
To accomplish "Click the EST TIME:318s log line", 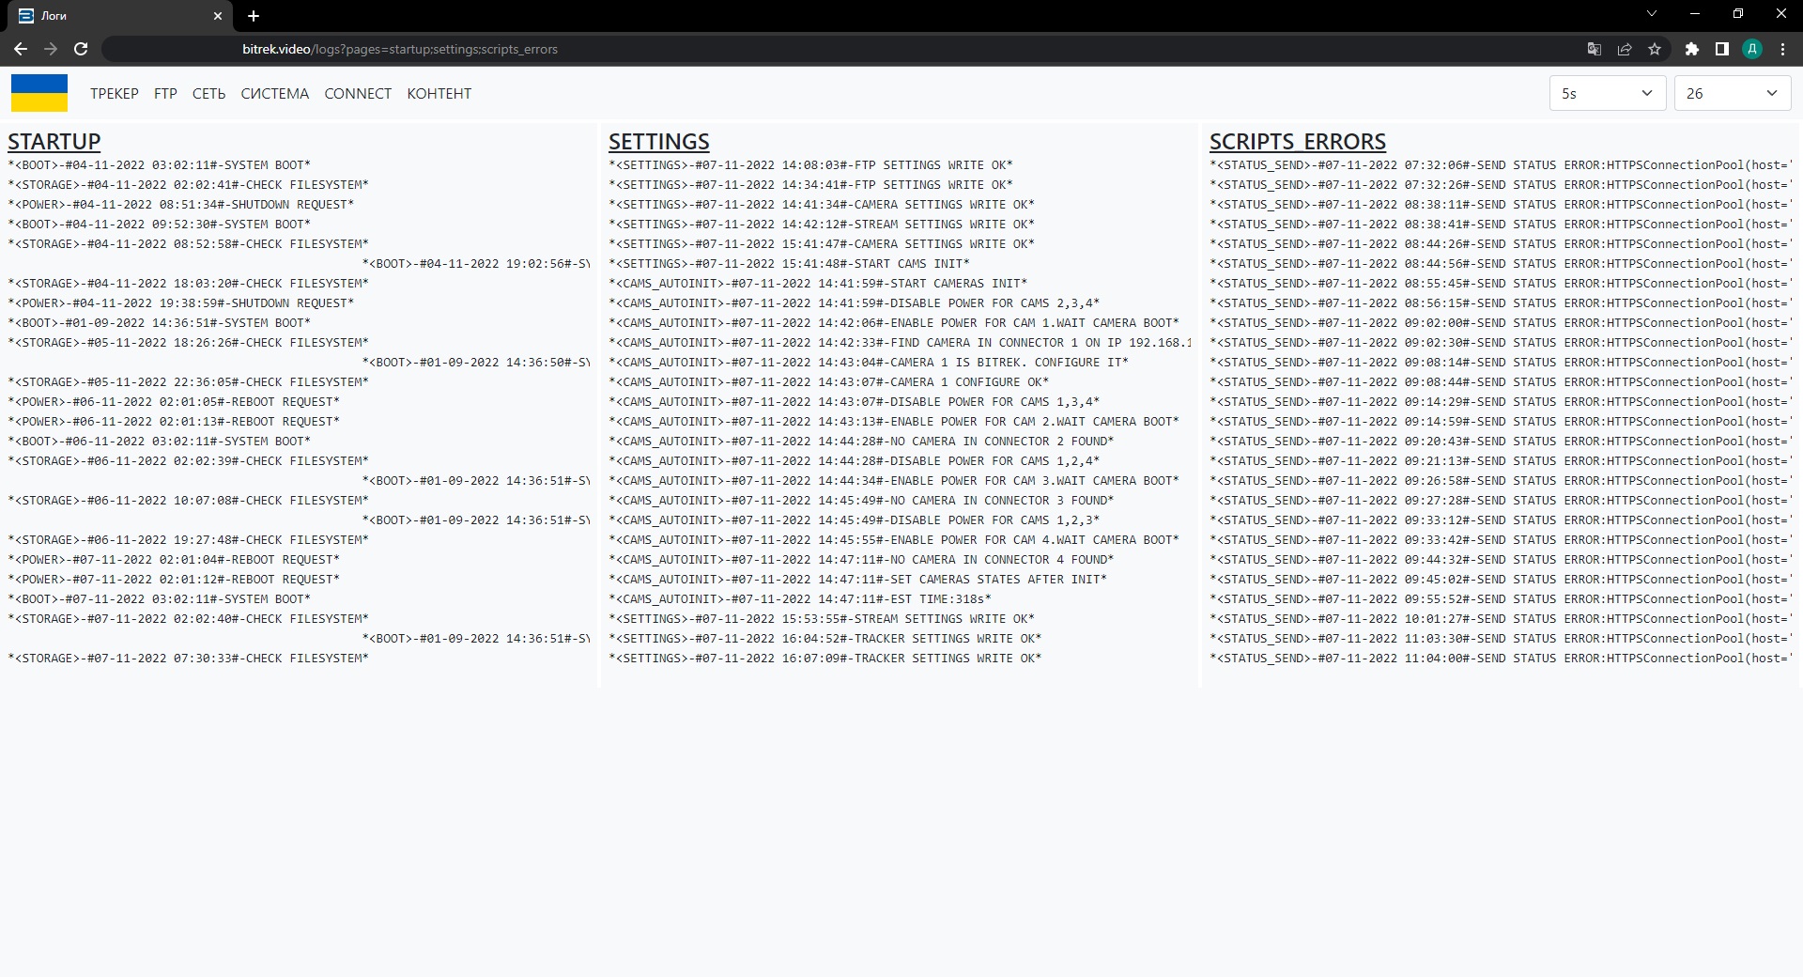I will pyautogui.click(x=800, y=599).
